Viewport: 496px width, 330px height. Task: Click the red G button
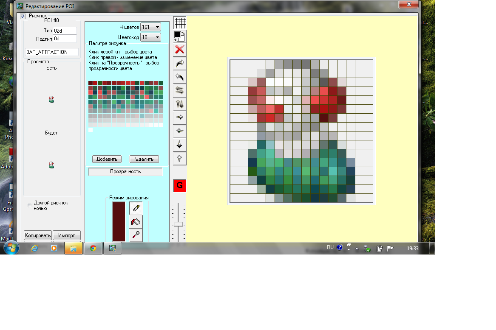pos(179,185)
